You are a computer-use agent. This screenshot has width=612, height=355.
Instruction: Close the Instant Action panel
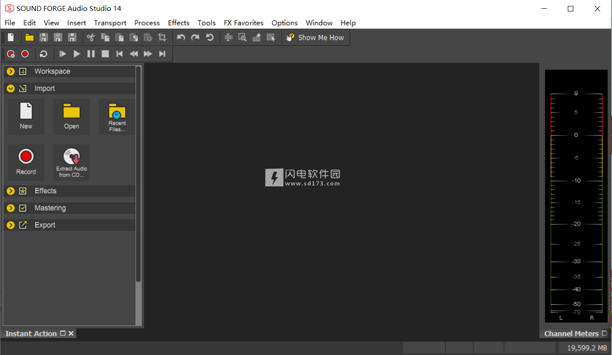71,334
